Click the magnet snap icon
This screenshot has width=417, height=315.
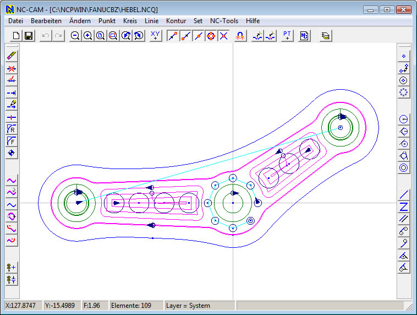pyautogui.click(x=240, y=36)
